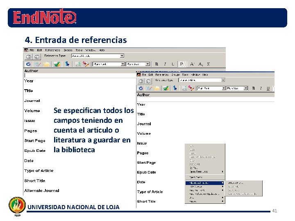Click the Sigma symbol icon in the left window
Screen dimensions: 295x221
(208, 64)
